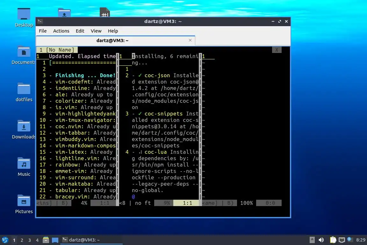Switch to workspace 4
367x245 pixels.
[x=37, y=240]
